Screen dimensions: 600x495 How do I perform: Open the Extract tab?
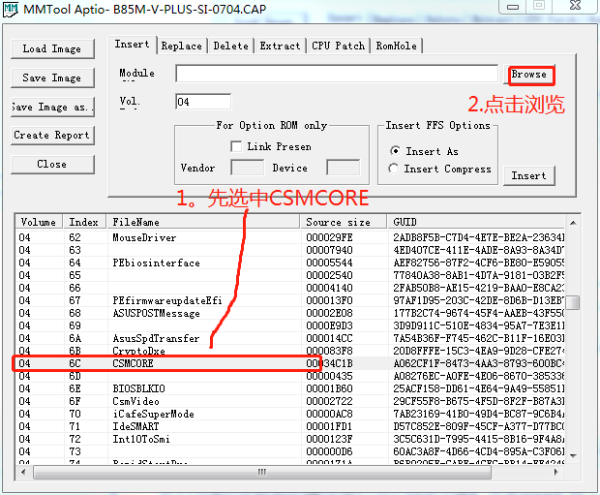tap(280, 46)
